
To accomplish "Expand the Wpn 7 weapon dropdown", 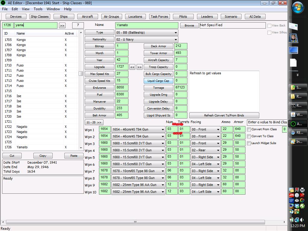I will [138, 171].
